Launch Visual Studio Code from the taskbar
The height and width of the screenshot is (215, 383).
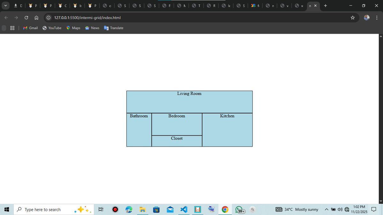point(184,209)
